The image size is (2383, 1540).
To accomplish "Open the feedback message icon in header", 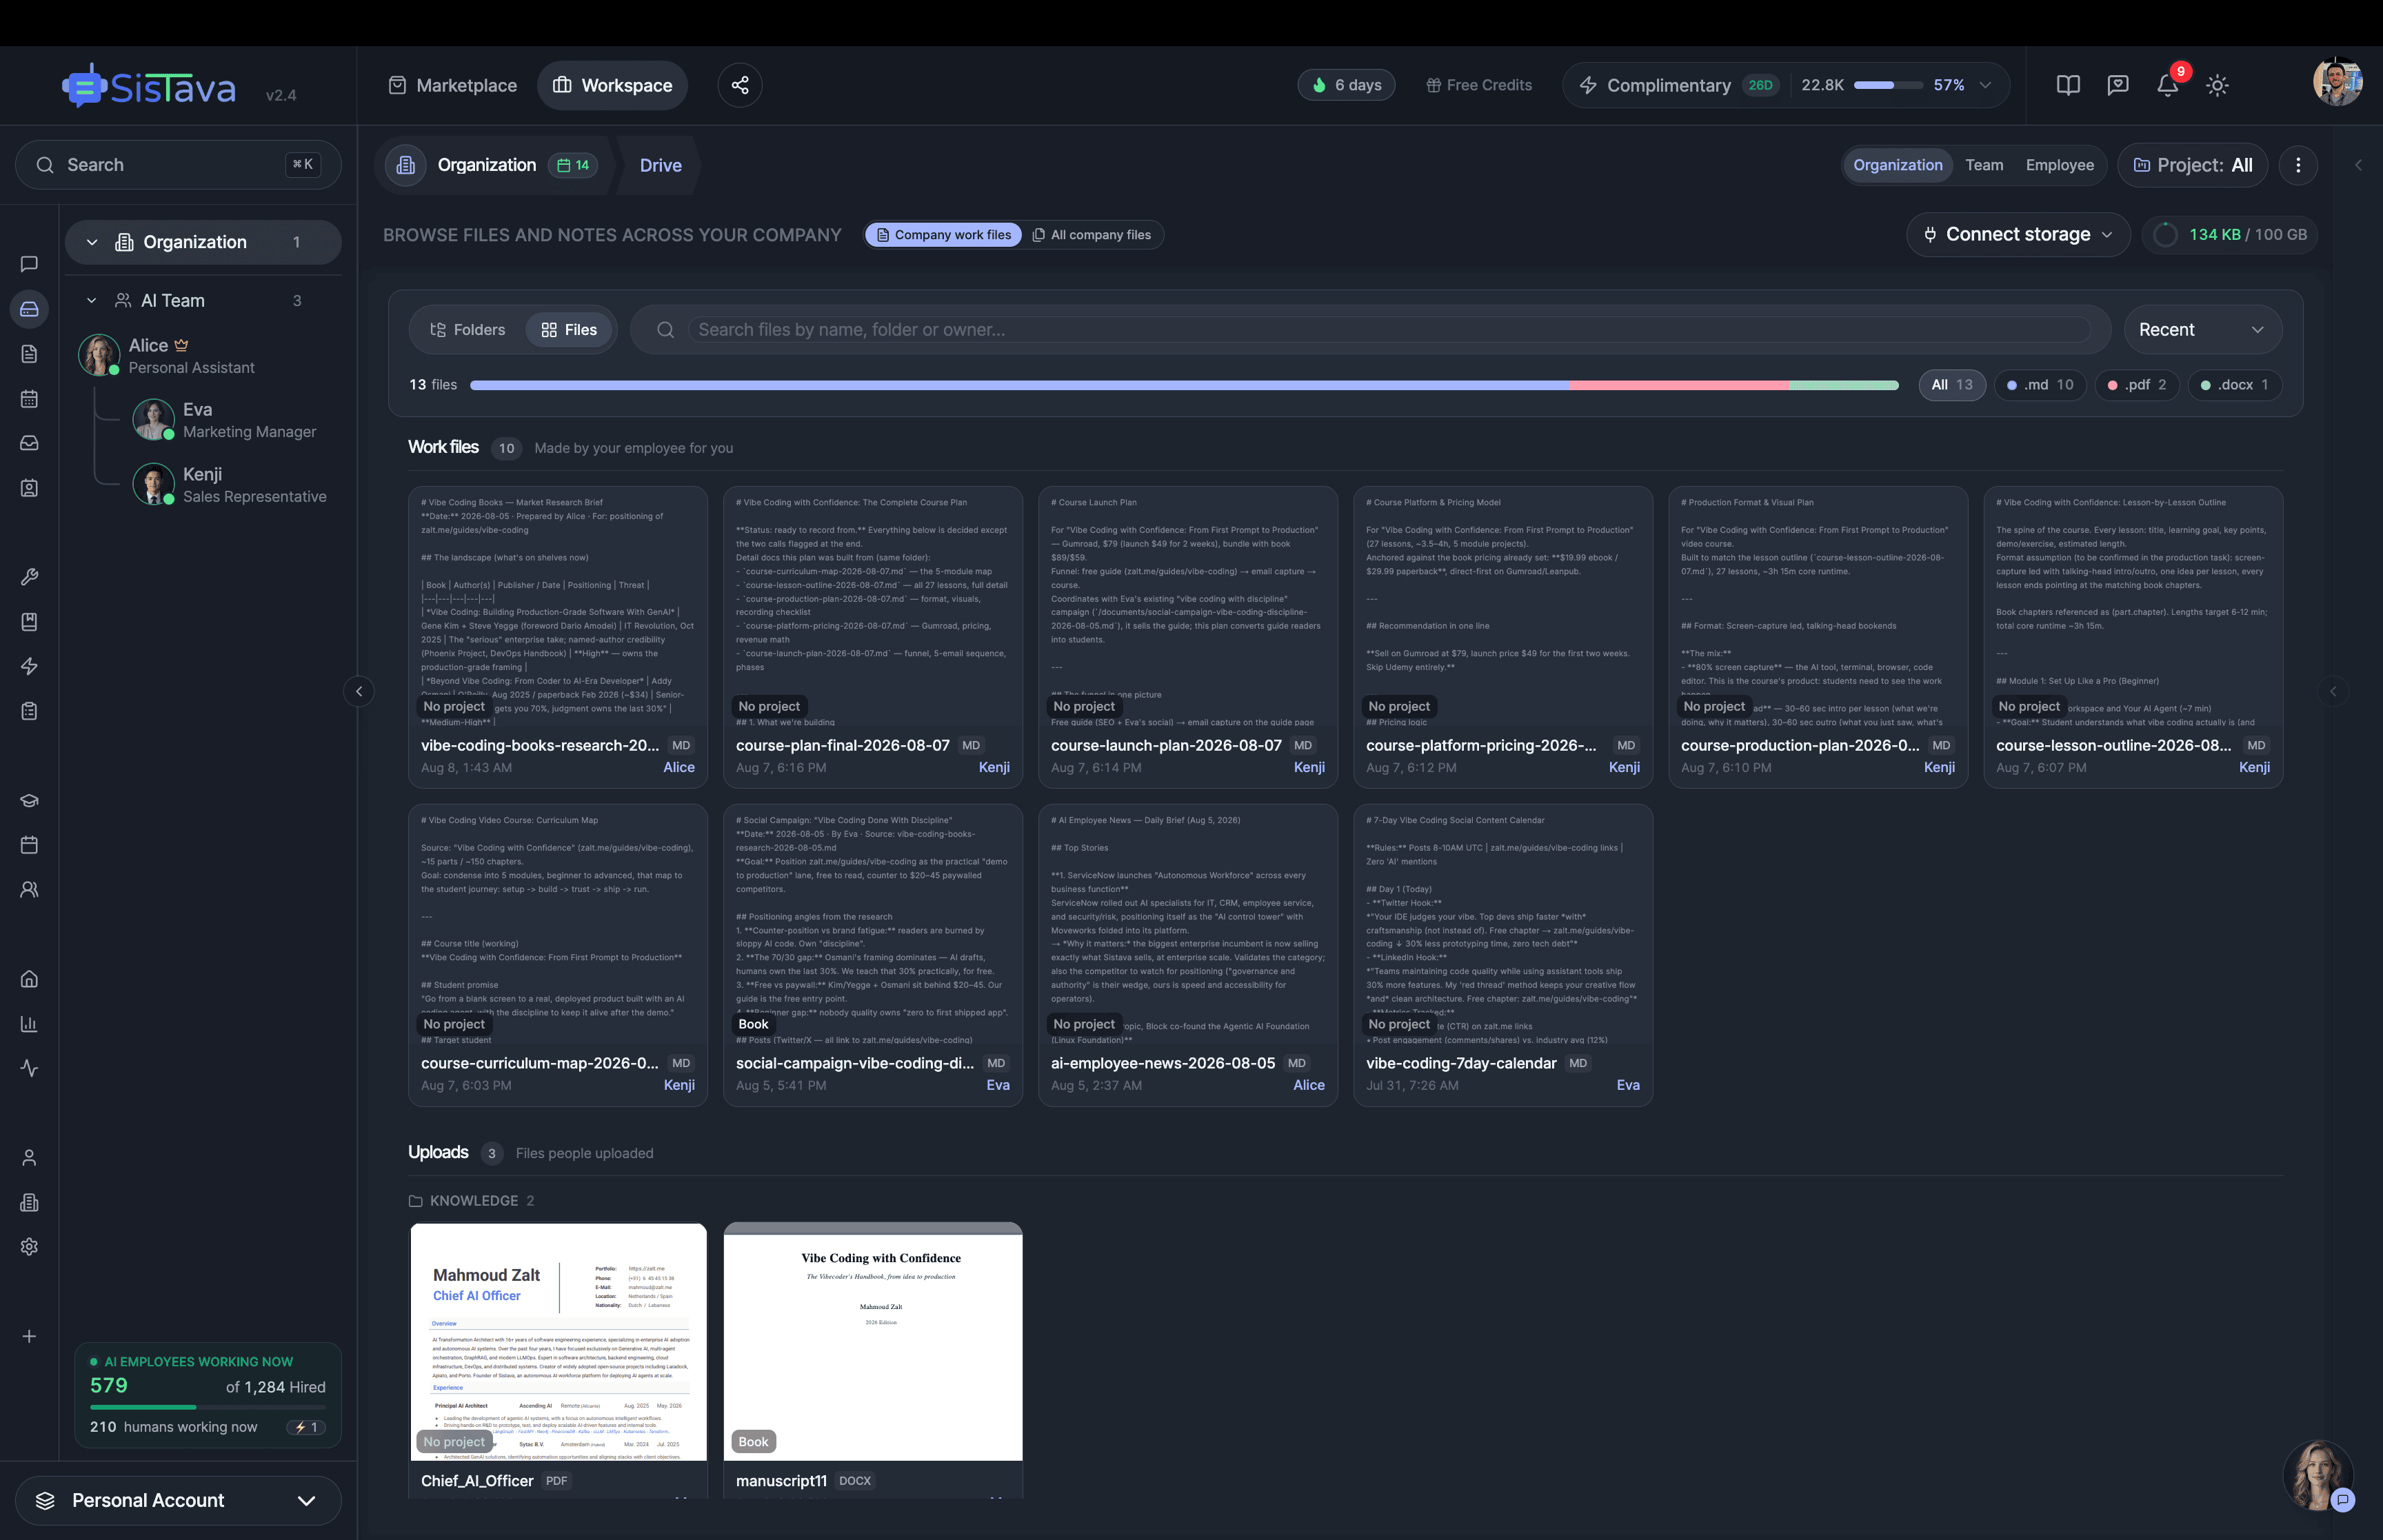I will (x=2118, y=85).
